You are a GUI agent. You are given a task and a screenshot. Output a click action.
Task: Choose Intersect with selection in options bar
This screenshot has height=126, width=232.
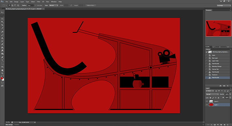(18, 5)
